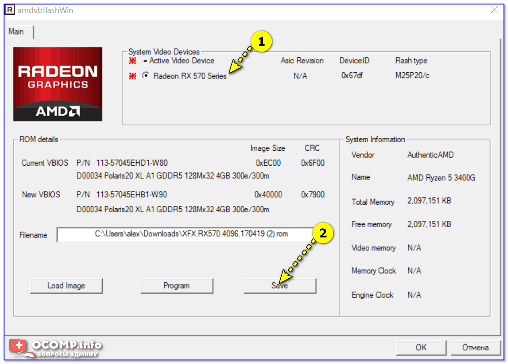508x364 pixels.
Task: Click New VBIOS part number 113-57045EHB1-W90
Action: click(x=132, y=195)
